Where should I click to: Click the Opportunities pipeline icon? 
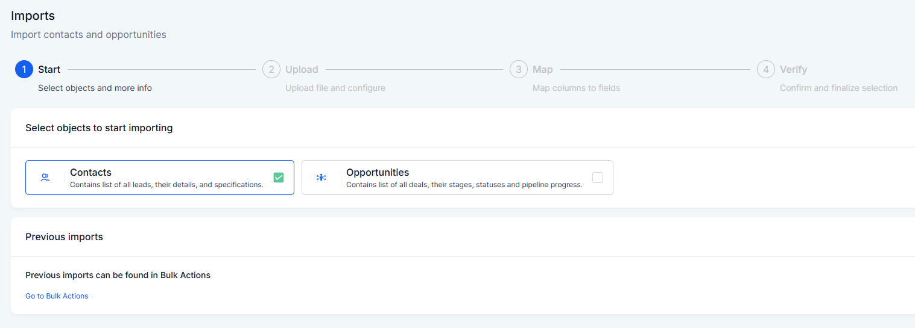click(x=321, y=178)
